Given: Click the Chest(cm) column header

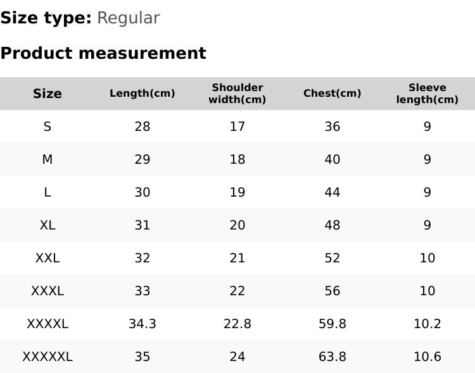Looking at the screenshot, I should tap(332, 94).
